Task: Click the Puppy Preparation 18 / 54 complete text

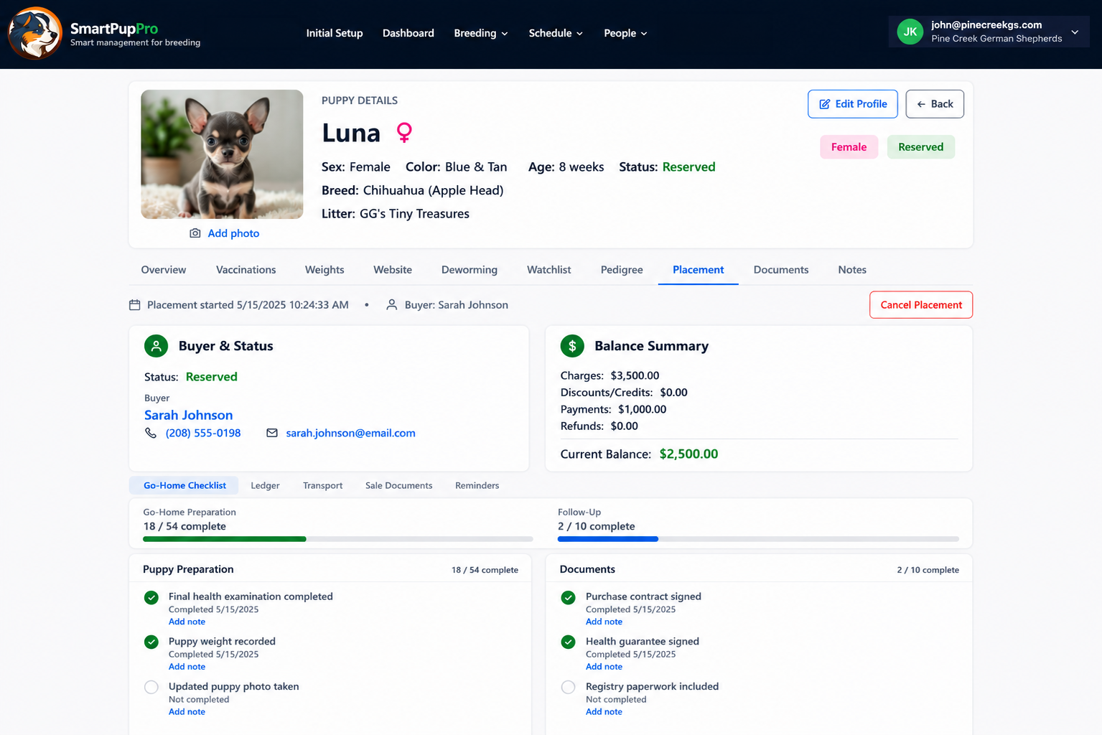Action: 485,570
